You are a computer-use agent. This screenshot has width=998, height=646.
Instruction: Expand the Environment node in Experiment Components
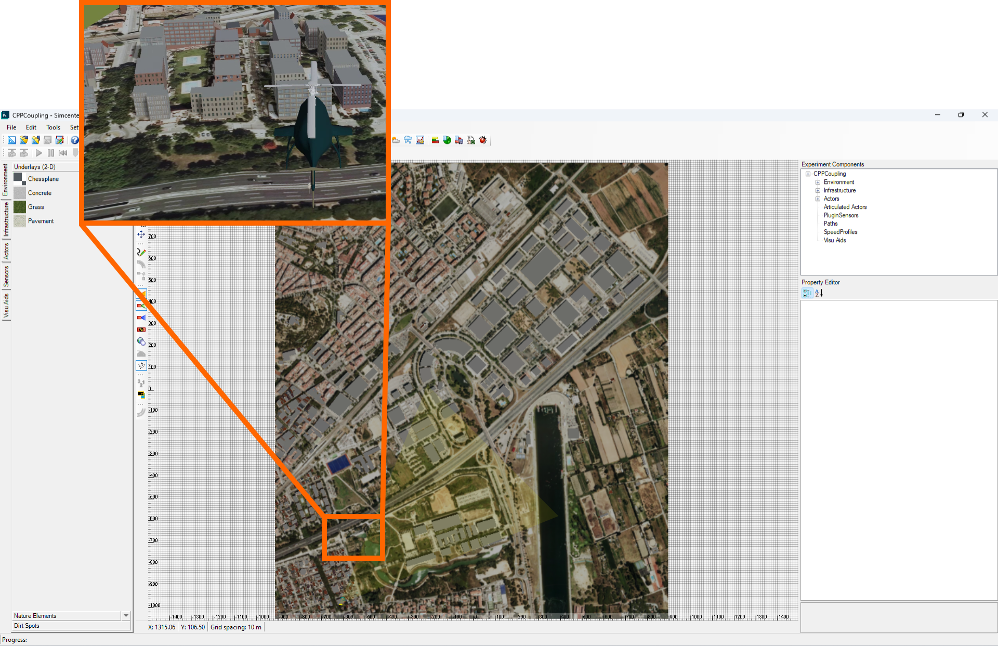tap(818, 182)
